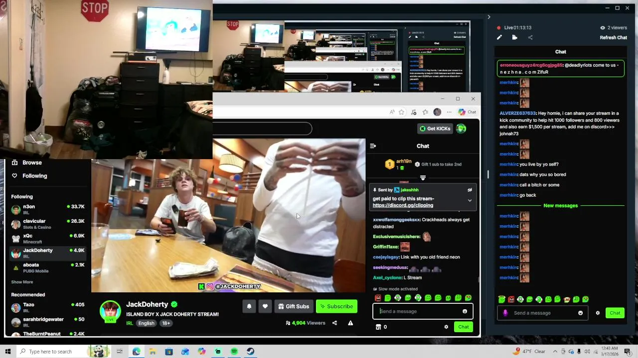Screen dimensions: 638x358
Task: Click the clip icon beside the pencil in stream panel
Action: (514, 37)
